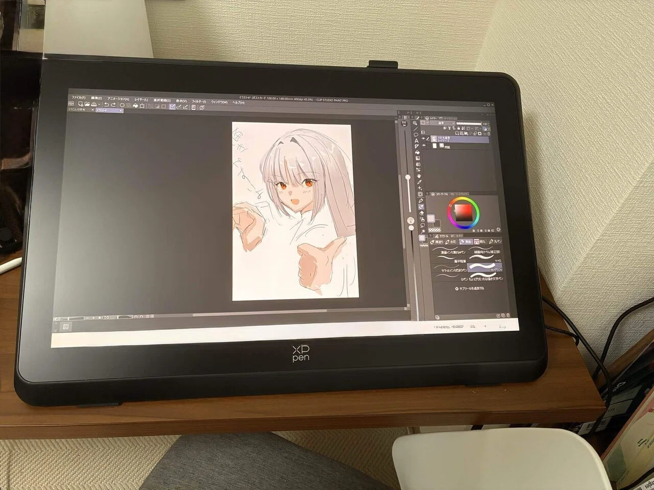This screenshot has height=490, width=654.
Task: Toggle the Lock layer icon
Action: coord(458,128)
